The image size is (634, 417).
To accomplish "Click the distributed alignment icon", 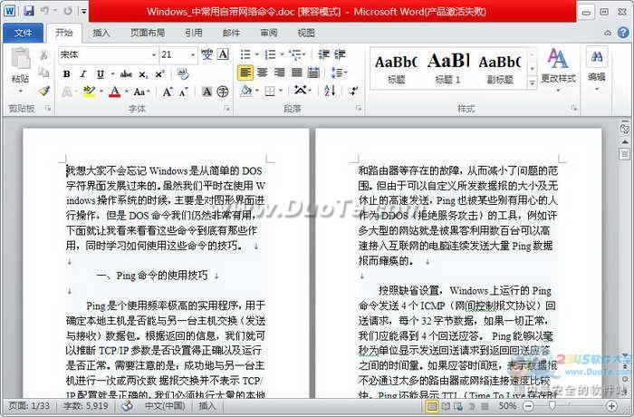I will 313,73.
